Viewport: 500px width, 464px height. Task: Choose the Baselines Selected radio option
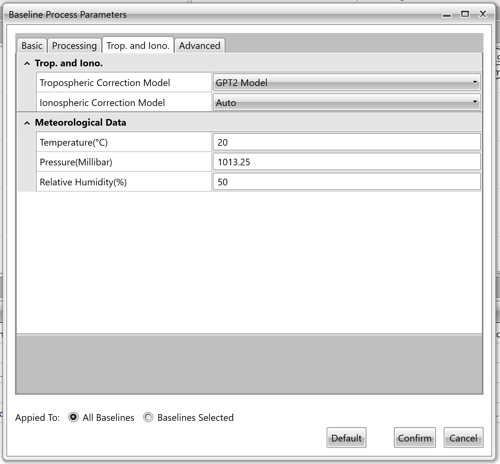coord(148,417)
